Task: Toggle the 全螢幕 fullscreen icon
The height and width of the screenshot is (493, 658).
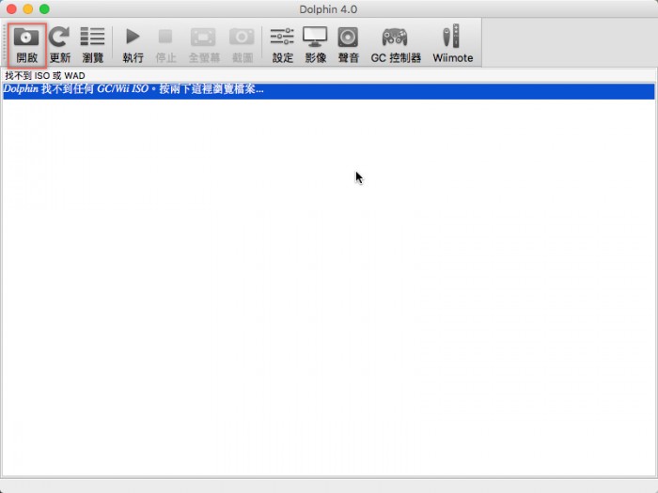Action: pos(204,44)
